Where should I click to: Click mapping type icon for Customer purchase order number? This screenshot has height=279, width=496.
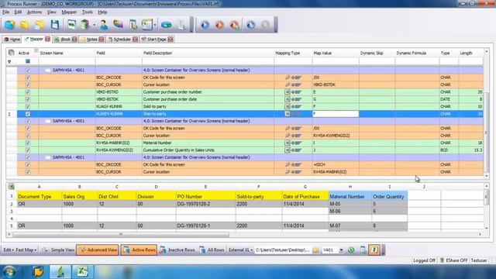click(288, 92)
